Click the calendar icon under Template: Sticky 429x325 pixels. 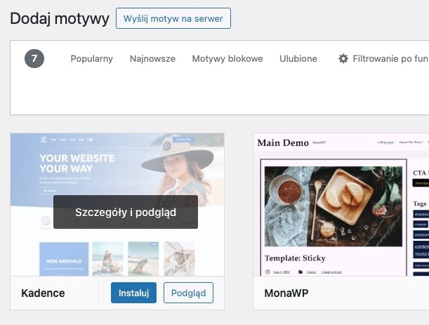pos(268,272)
